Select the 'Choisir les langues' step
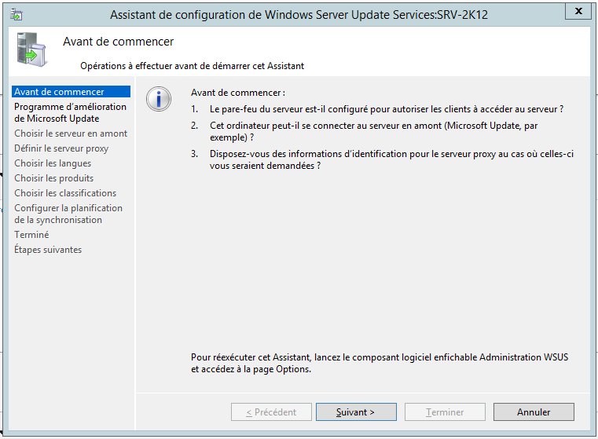The height and width of the screenshot is (439, 598). click(53, 163)
